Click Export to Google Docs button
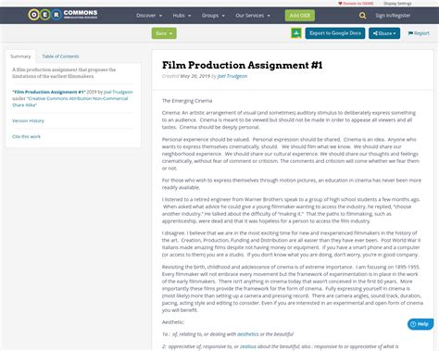This screenshot has height=351, width=439. (x=335, y=33)
